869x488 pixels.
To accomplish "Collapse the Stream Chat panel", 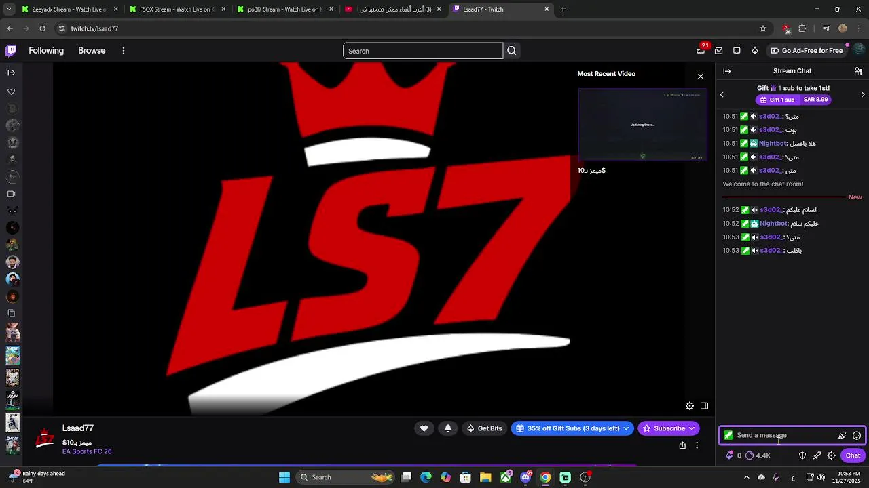I will point(726,71).
